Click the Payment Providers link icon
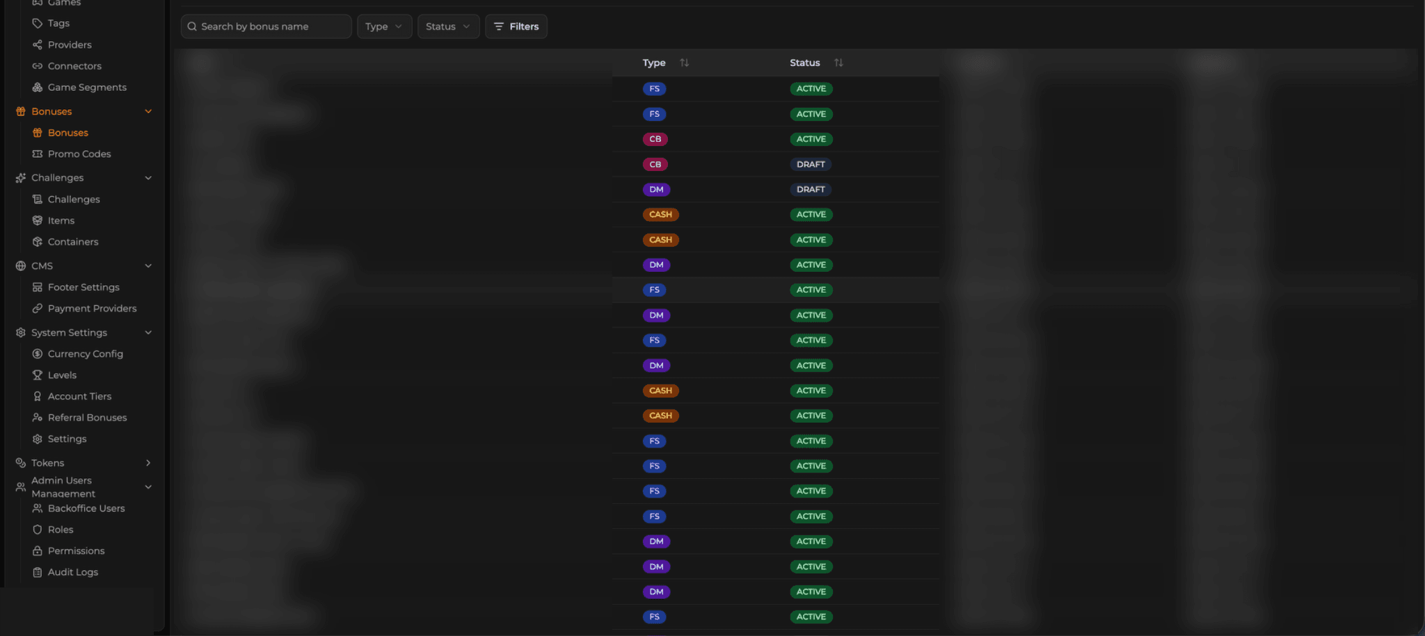 [x=38, y=309]
